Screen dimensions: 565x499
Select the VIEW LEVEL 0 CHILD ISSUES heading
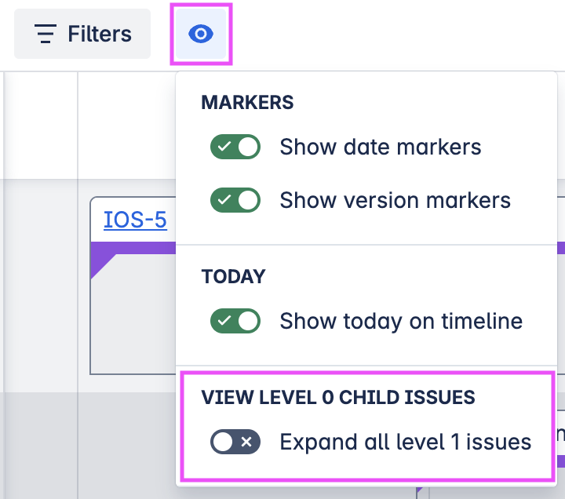pyautogui.click(x=338, y=397)
